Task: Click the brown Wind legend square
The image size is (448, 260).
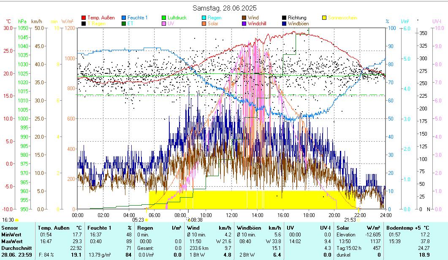Action: (x=244, y=18)
